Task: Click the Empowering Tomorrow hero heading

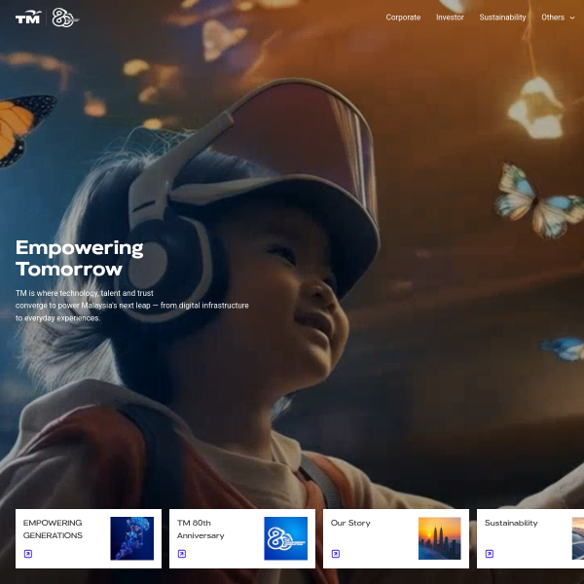Action: point(80,258)
